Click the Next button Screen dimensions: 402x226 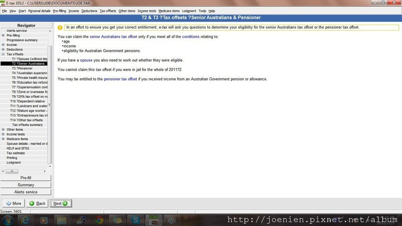coord(61,204)
